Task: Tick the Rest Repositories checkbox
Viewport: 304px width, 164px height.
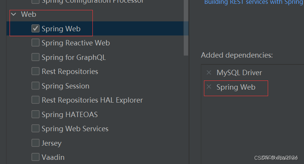Action: coord(36,71)
